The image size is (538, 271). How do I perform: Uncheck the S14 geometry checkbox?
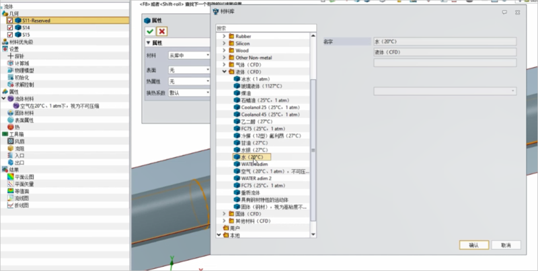click(9, 28)
